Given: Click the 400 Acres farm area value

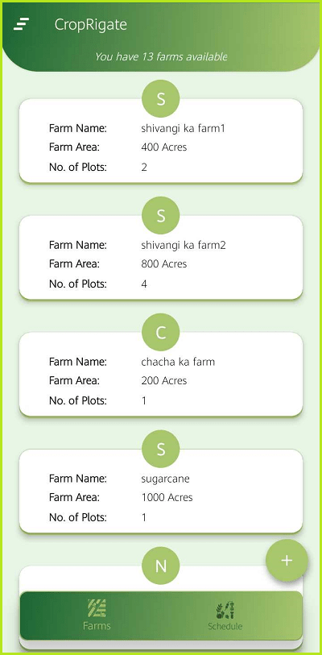Looking at the screenshot, I should (x=164, y=147).
